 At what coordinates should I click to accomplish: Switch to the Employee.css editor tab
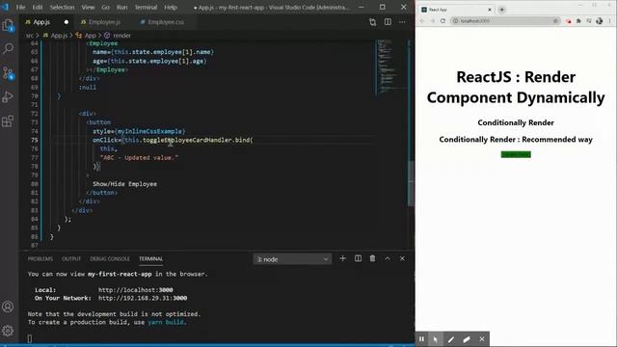[x=166, y=22]
